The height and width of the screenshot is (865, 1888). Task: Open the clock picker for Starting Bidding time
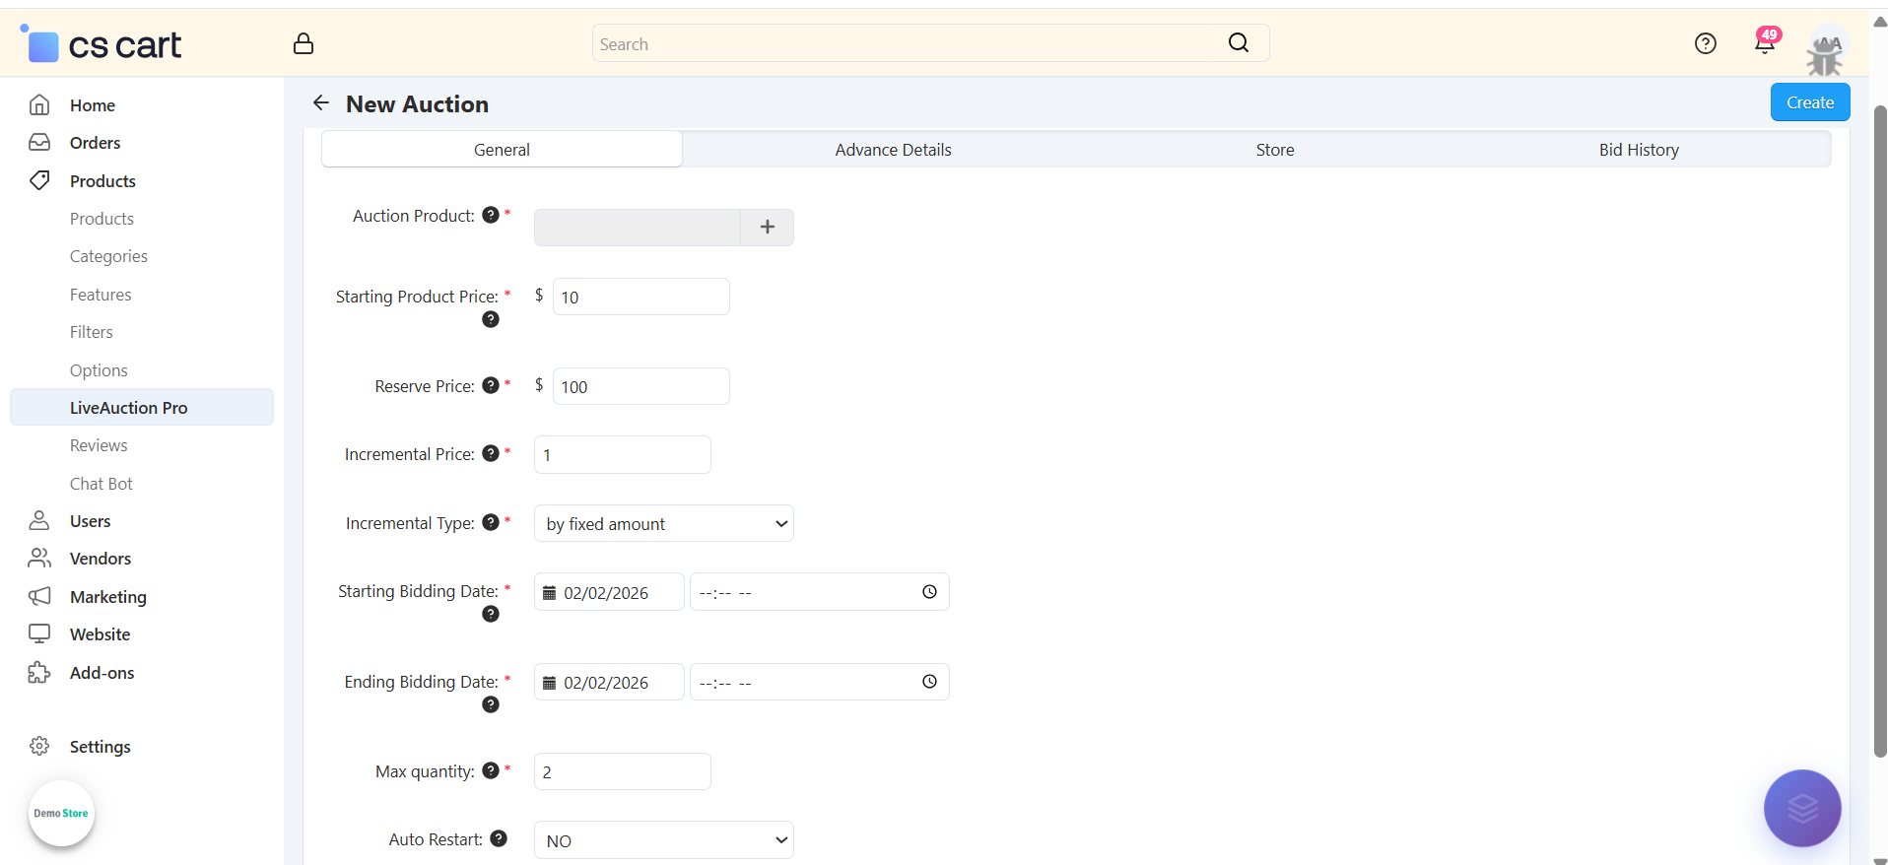(x=929, y=592)
